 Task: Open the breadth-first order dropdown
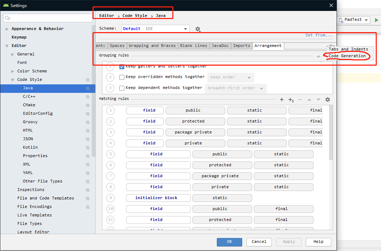[236, 88]
